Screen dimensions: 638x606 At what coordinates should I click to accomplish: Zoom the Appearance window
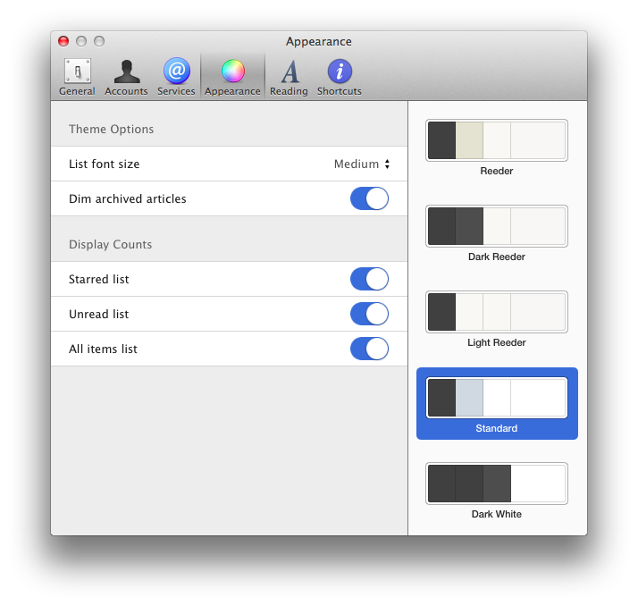[x=99, y=41]
